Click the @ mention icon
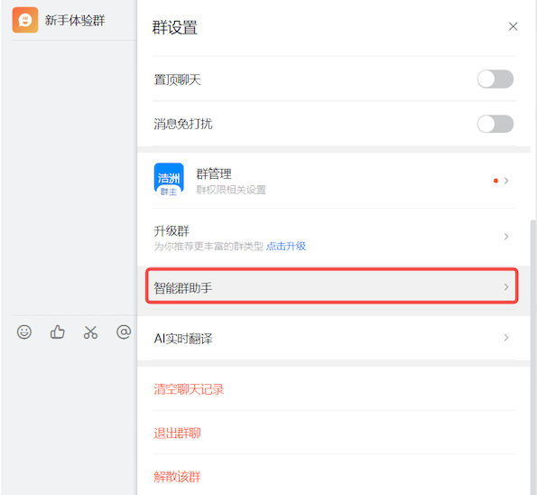 [124, 332]
